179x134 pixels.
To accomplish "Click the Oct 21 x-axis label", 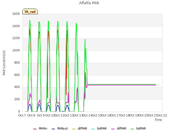I will tap(153, 115).
